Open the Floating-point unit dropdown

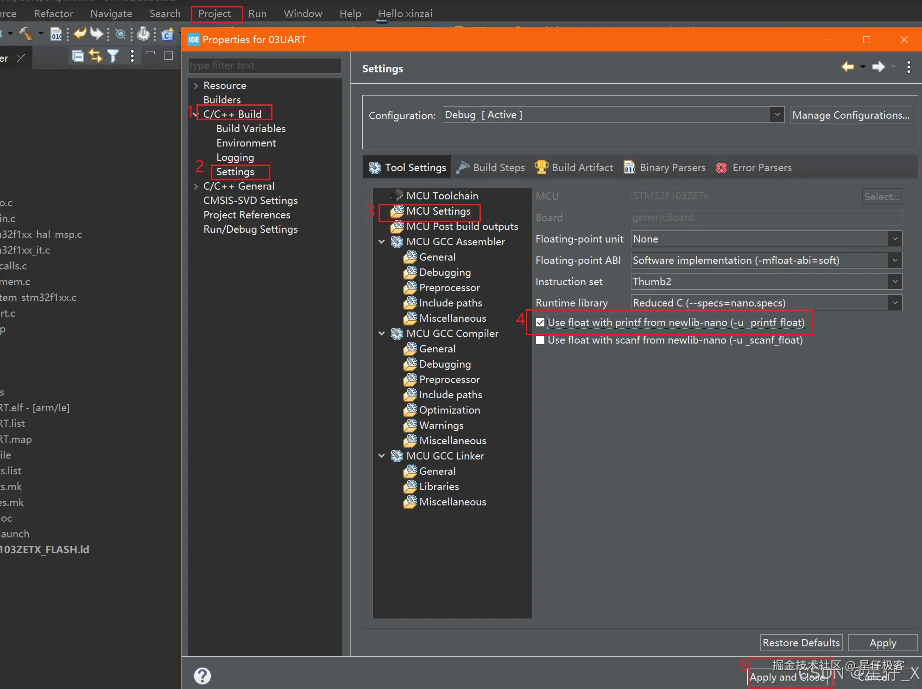click(x=895, y=239)
